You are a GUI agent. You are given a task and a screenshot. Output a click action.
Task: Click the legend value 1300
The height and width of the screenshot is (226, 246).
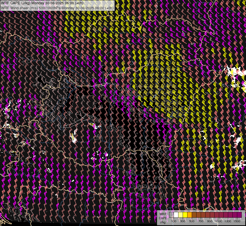click(x=228, y=221)
